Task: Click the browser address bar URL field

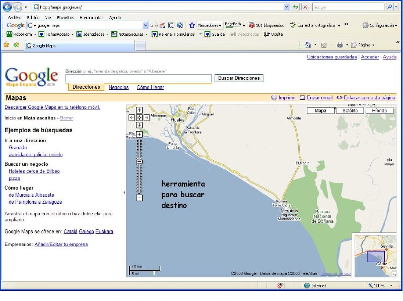Action: (158, 7)
